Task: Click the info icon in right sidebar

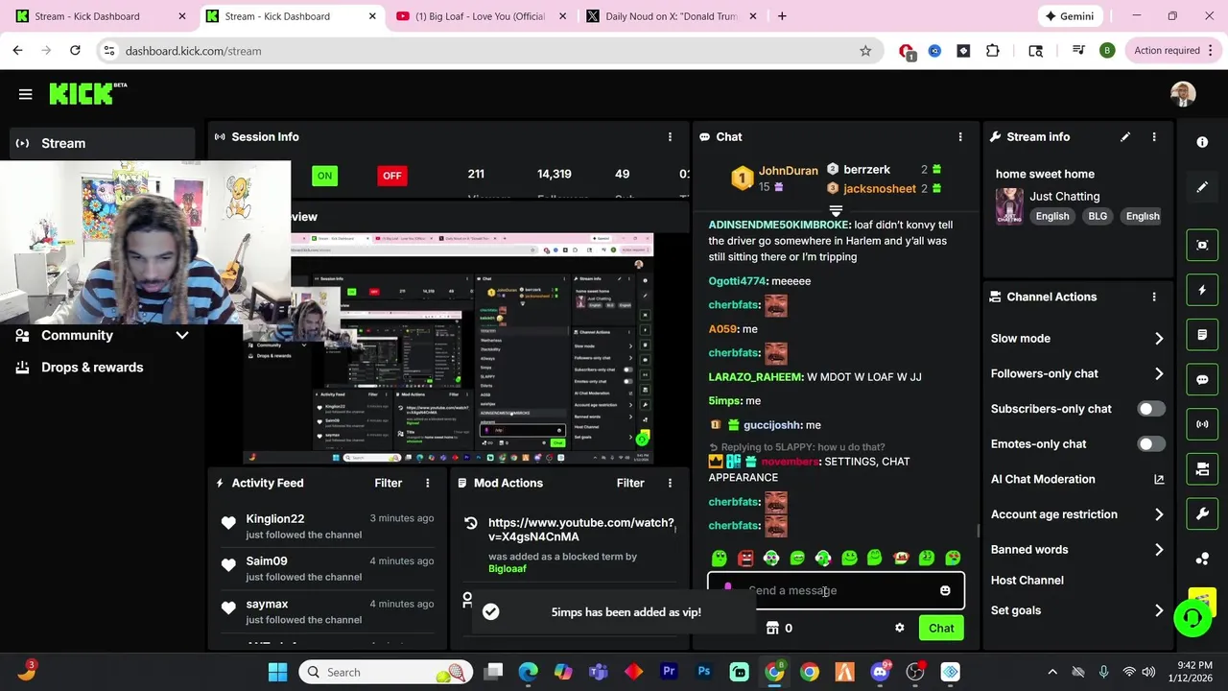Action: pyautogui.click(x=1202, y=142)
